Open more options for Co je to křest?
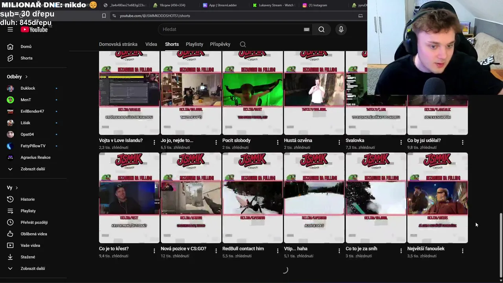The height and width of the screenshot is (283, 503). coord(154,251)
